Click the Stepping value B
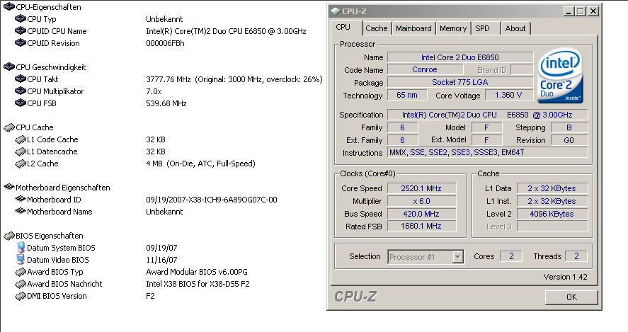This screenshot has height=332, width=628. (x=569, y=127)
